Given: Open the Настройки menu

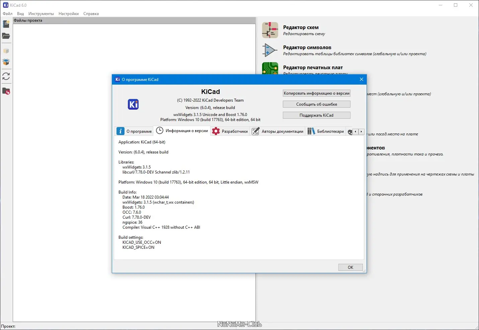Looking at the screenshot, I should click(69, 14).
